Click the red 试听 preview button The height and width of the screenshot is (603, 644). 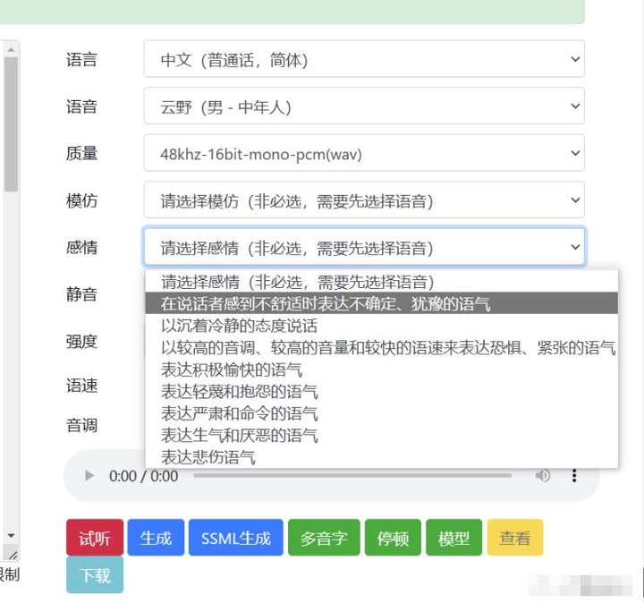click(95, 538)
